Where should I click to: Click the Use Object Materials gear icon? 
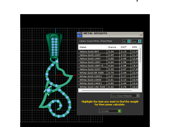(138, 96)
